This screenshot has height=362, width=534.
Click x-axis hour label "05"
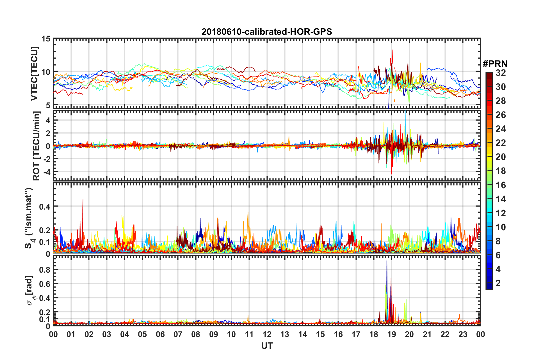pyautogui.click(x=142, y=334)
